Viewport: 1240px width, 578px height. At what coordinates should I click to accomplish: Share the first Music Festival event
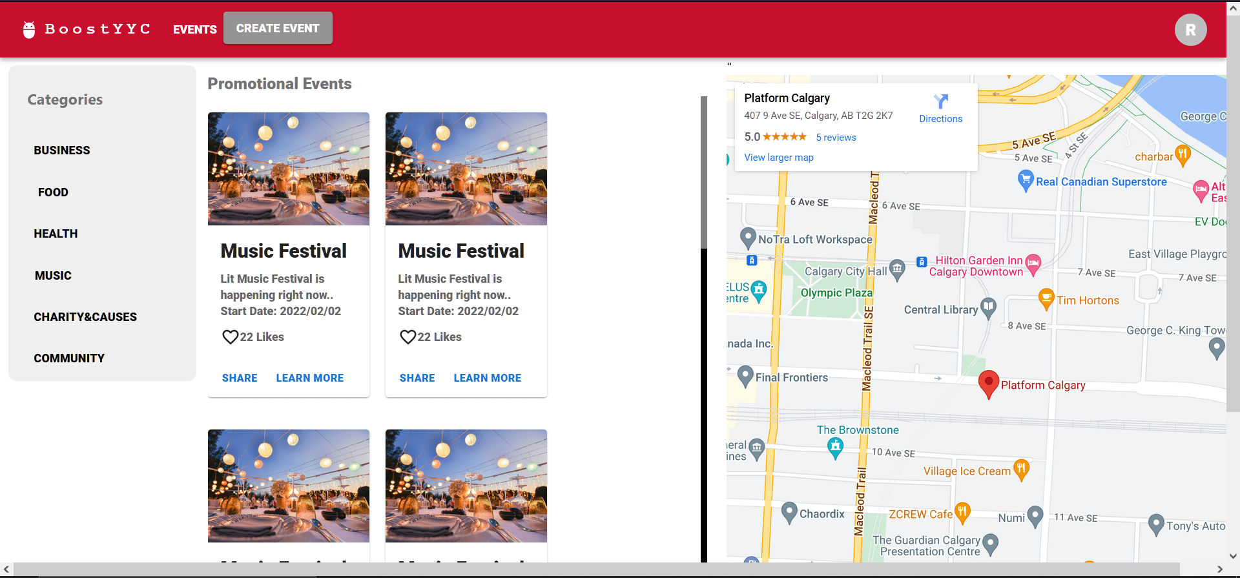240,378
